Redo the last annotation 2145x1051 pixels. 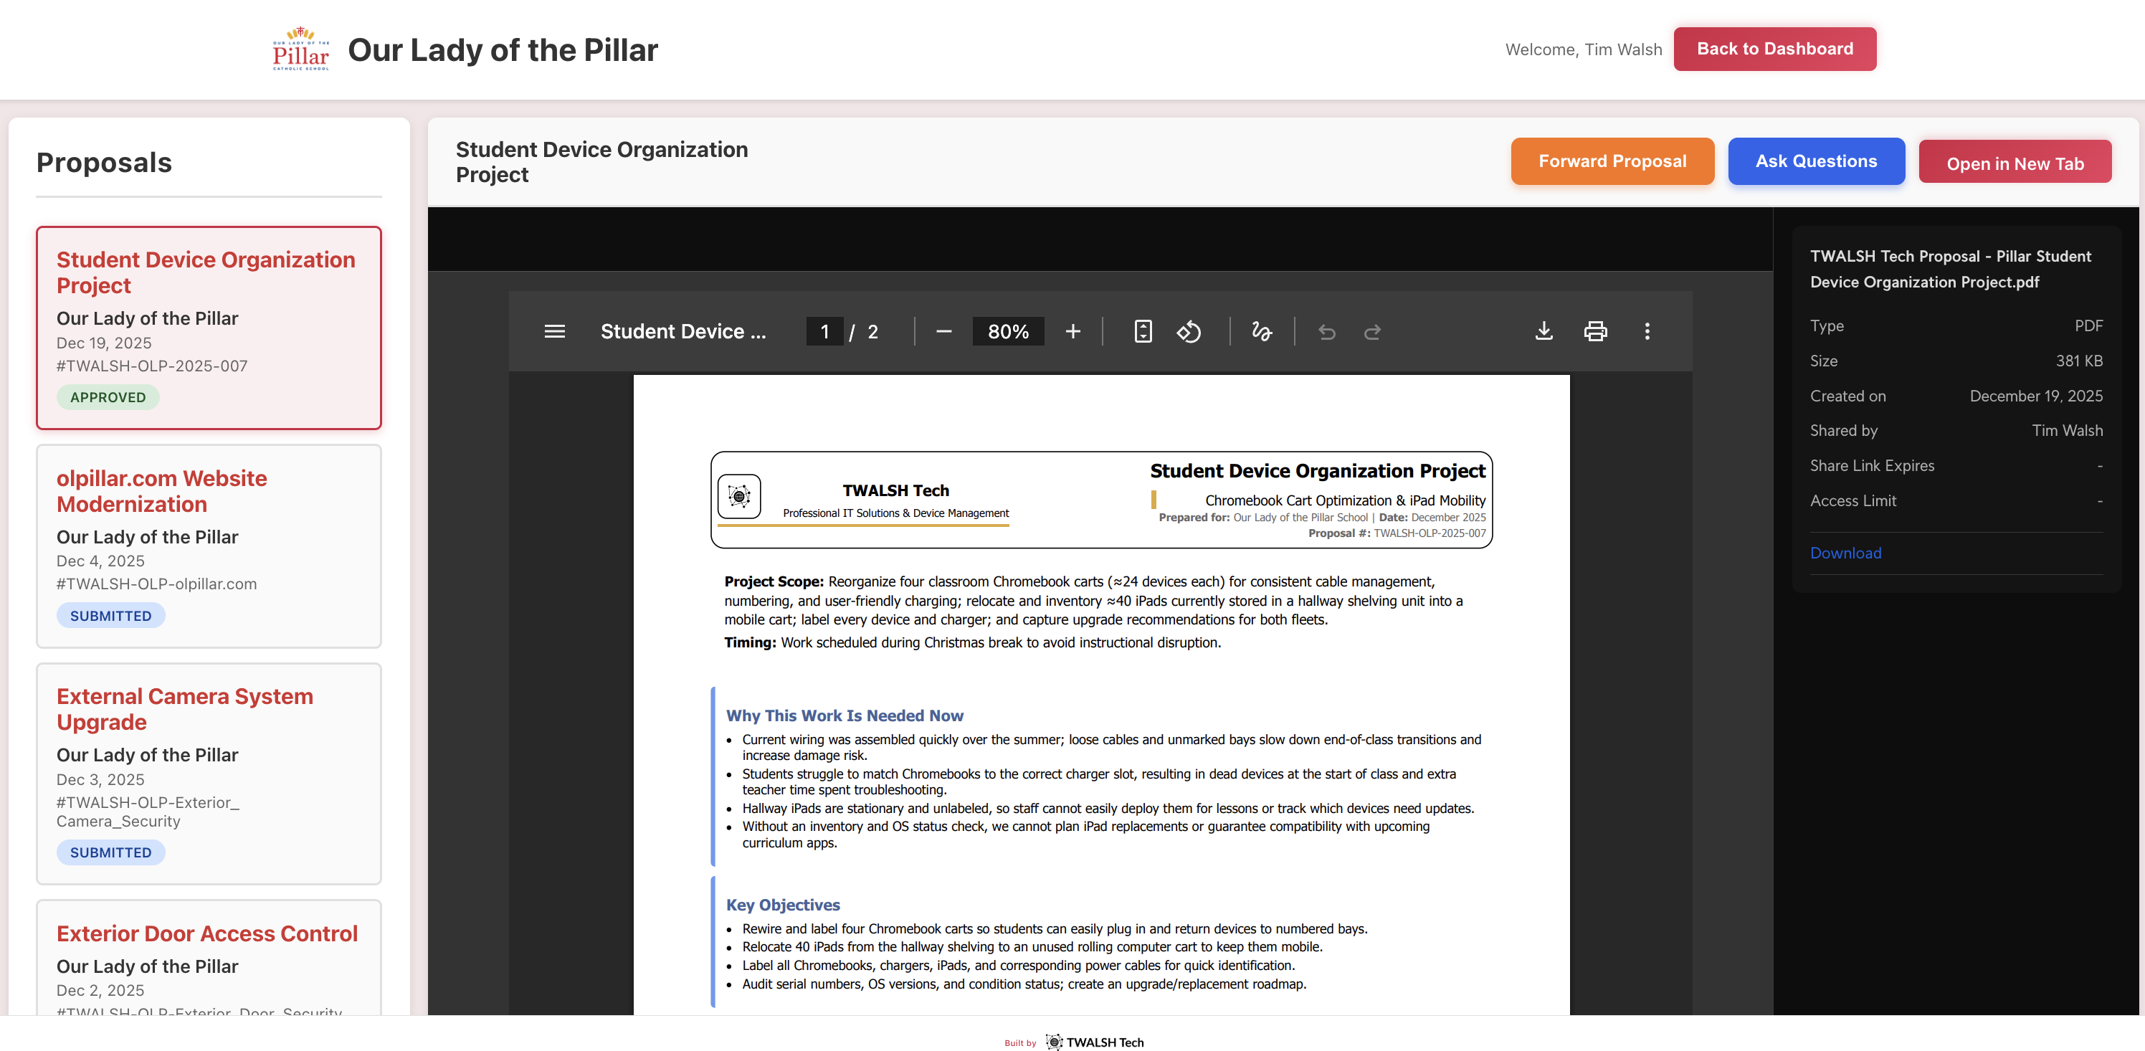[x=1372, y=330]
